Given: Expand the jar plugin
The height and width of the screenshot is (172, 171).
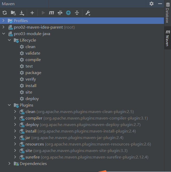Looking at the screenshot, I should point(15,137).
